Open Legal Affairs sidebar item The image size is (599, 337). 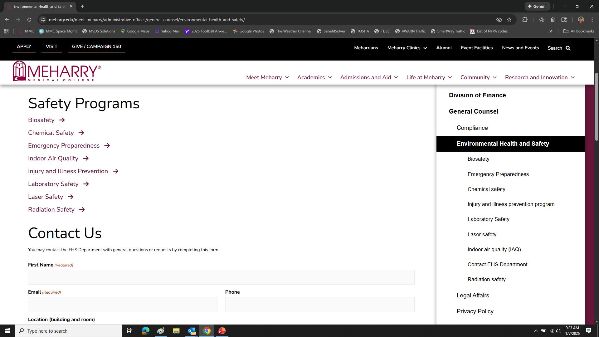(473, 295)
